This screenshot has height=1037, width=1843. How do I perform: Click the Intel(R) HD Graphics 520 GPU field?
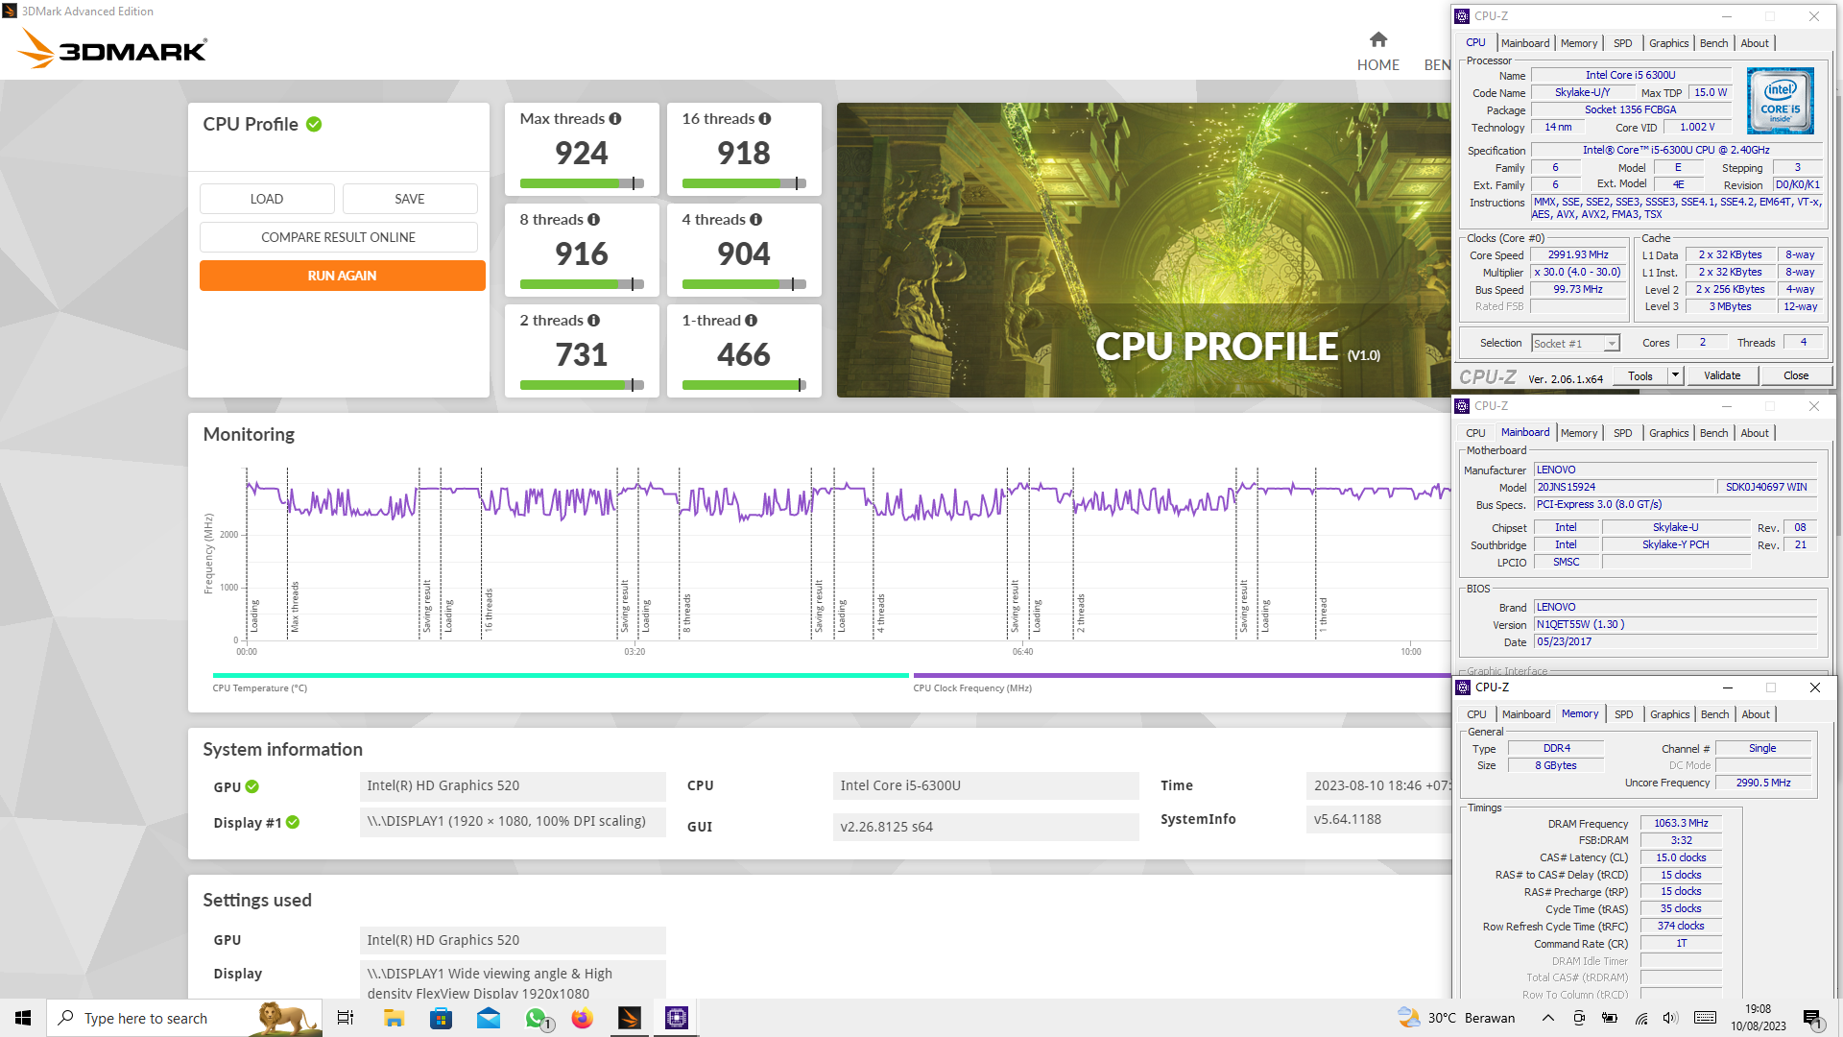[x=513, y=785]
